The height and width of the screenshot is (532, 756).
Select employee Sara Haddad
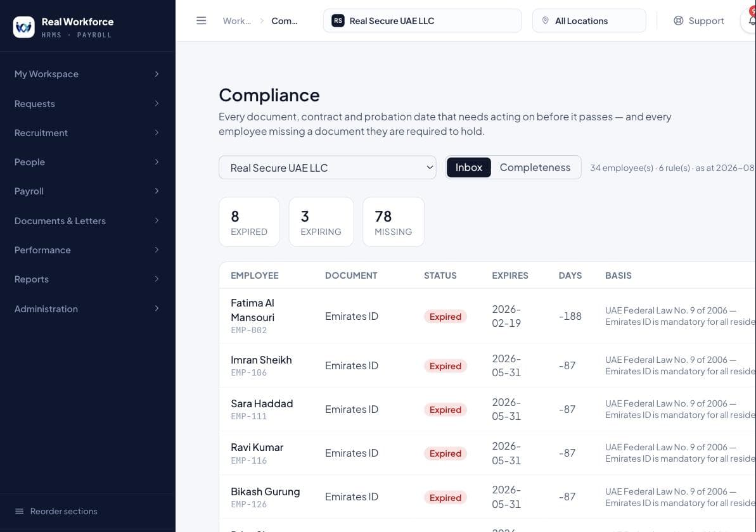coord(262,403)
